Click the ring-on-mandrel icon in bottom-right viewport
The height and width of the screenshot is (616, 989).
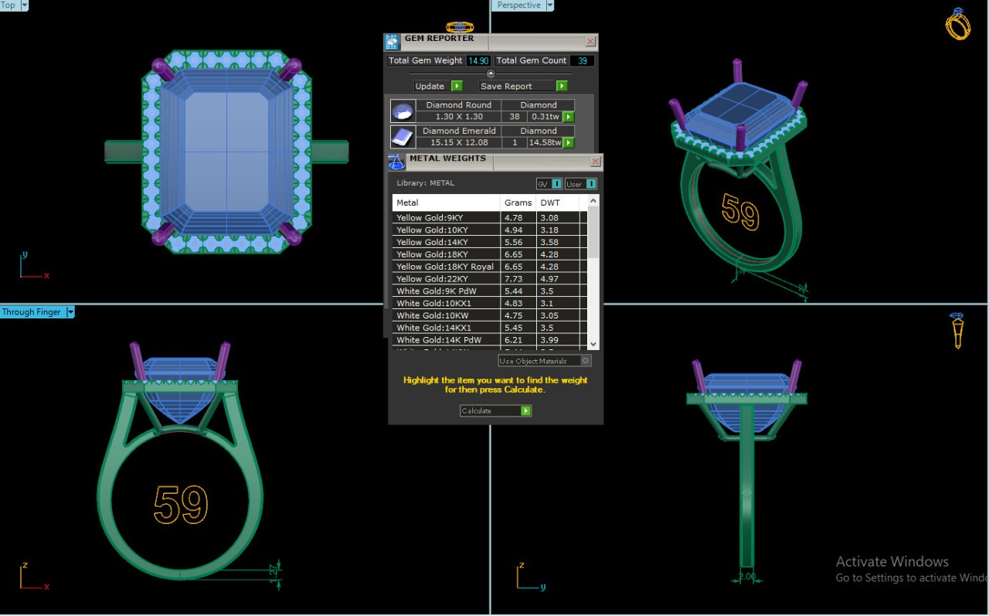tap(957, 330)
